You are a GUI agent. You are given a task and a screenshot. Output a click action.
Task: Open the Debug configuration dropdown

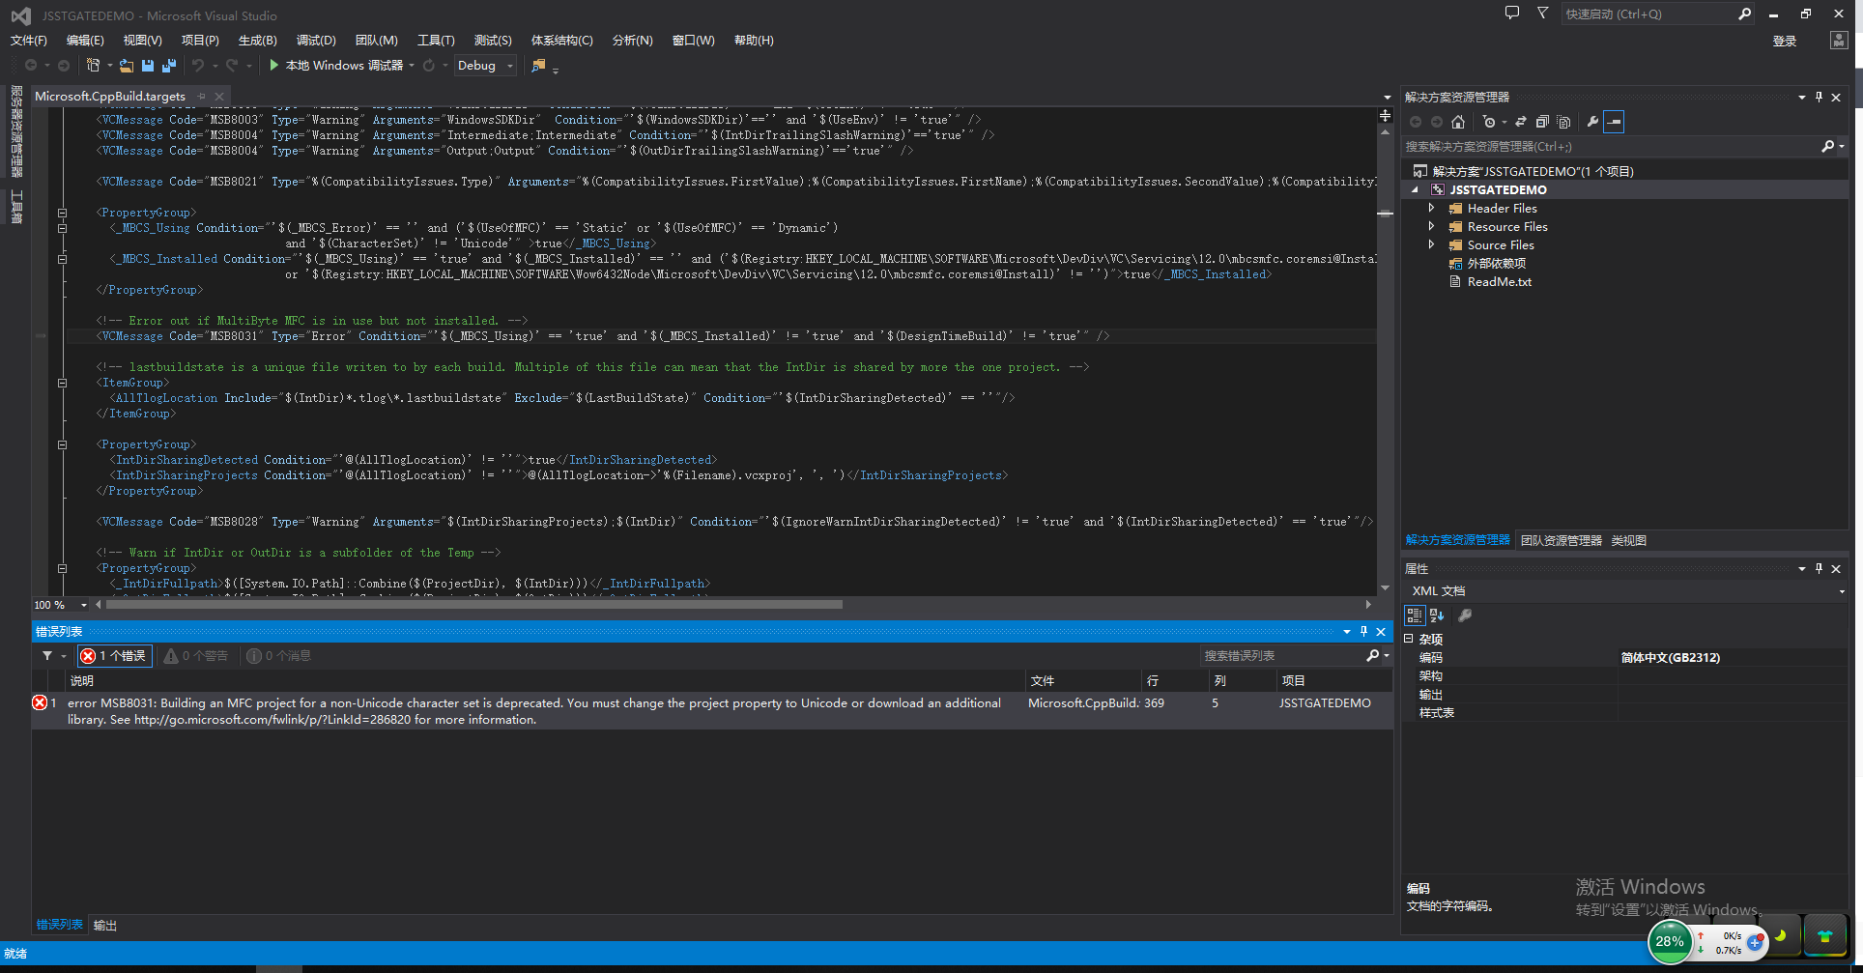point(510,66)
